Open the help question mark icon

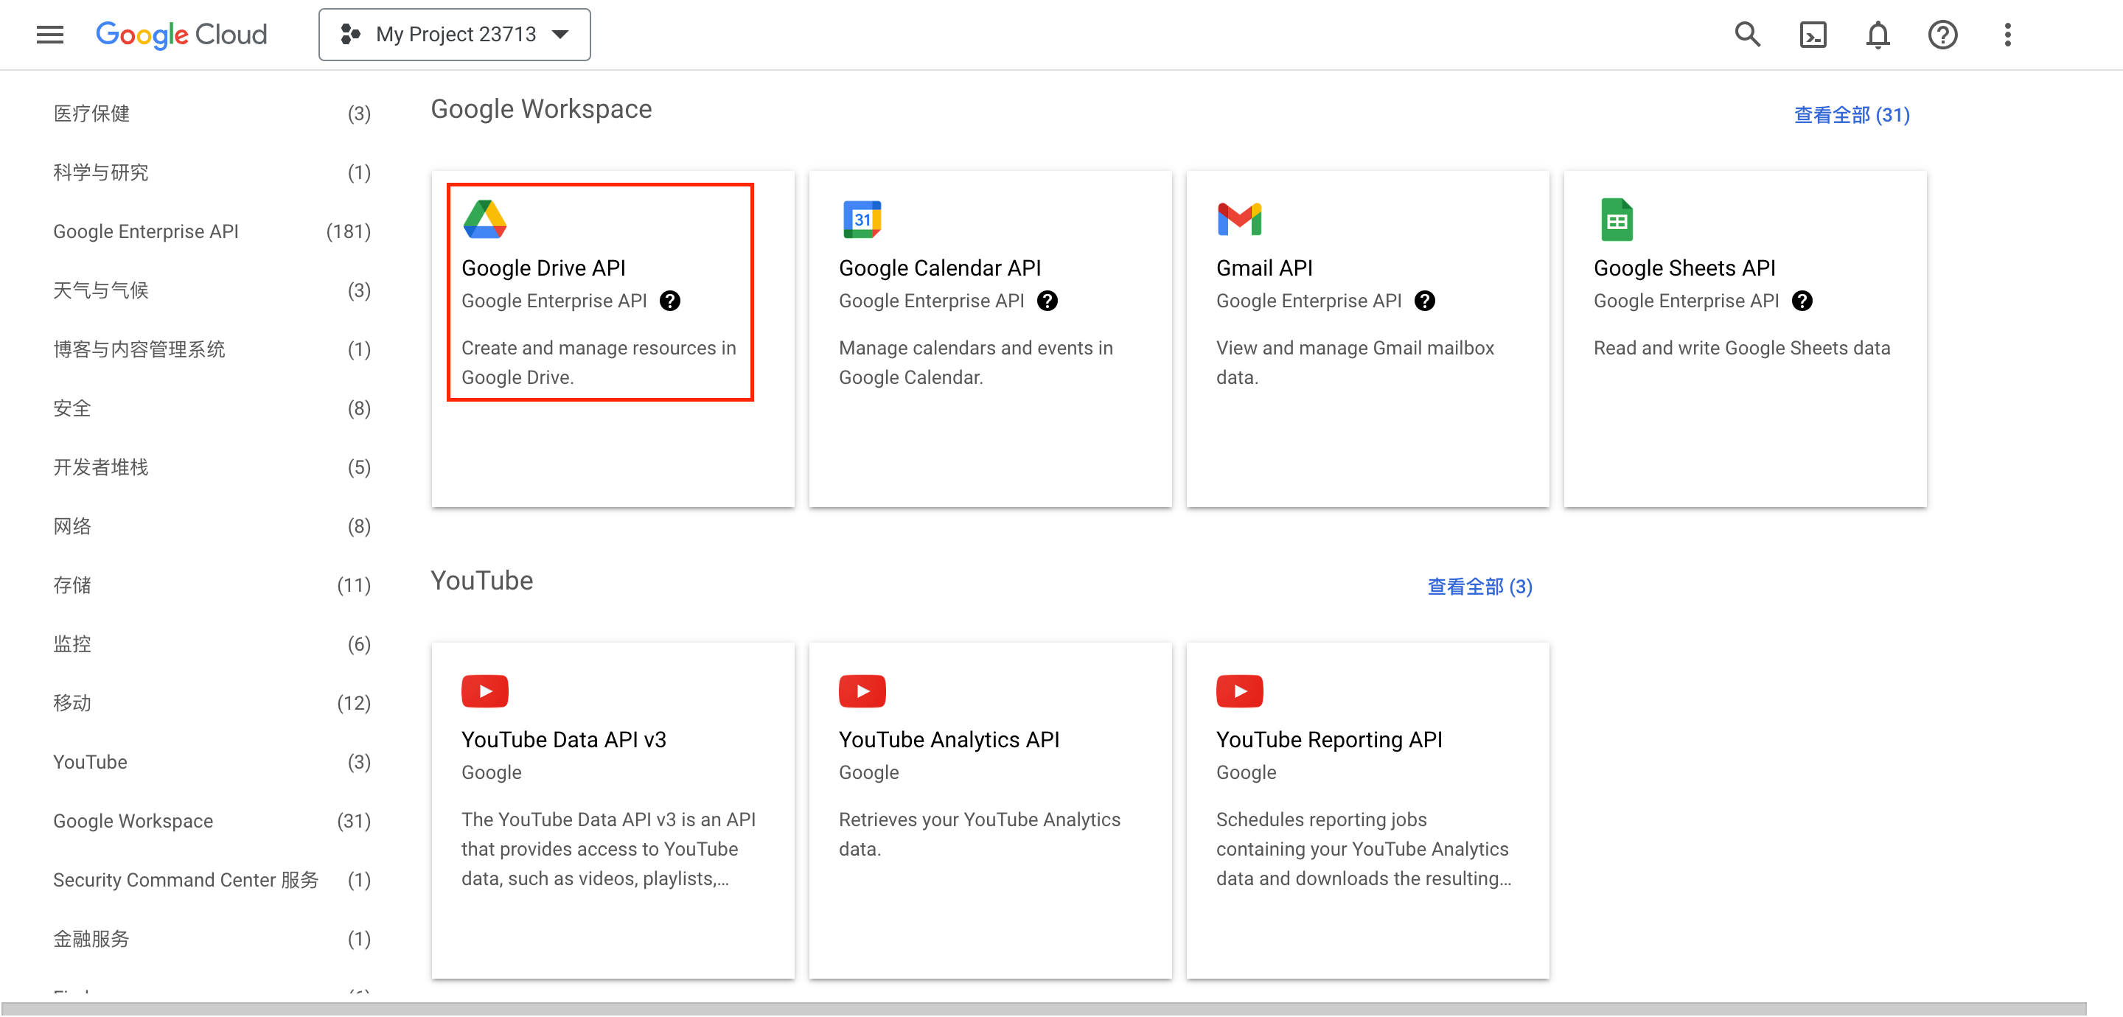click(1942, 35)
